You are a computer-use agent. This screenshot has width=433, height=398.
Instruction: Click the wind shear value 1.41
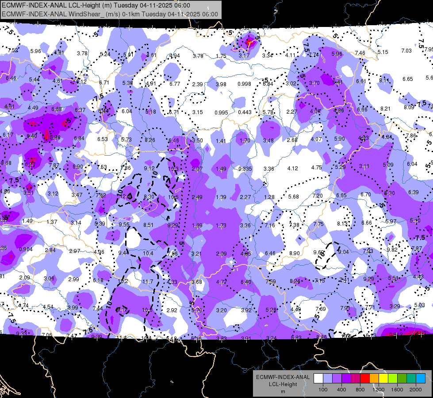tap(221, 141)
